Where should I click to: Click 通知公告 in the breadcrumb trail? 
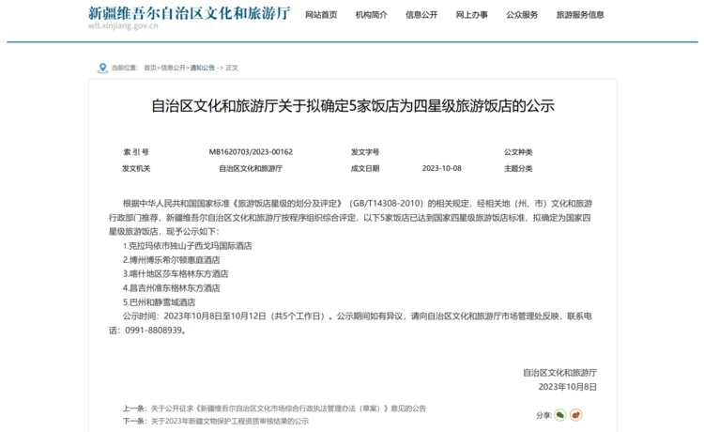(x=202, y=68)
